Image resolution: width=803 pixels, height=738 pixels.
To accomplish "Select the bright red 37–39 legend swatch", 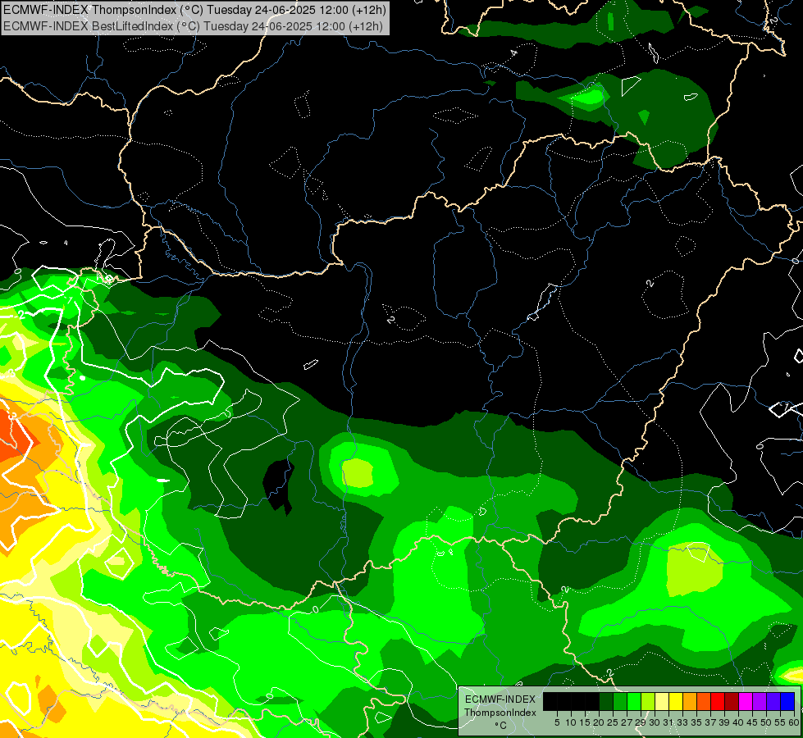I will tap(718, 701).
